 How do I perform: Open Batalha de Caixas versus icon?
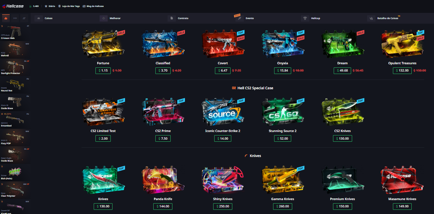coord(371,18)
